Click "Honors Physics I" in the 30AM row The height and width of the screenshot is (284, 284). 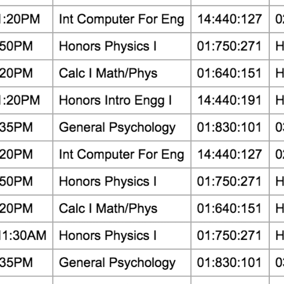pyautogui.click(x=108, y=236)
